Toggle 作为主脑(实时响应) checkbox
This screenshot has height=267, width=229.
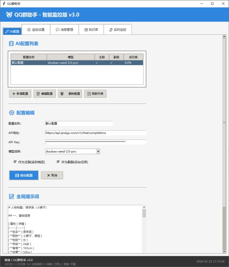click(x=15, y=162)
